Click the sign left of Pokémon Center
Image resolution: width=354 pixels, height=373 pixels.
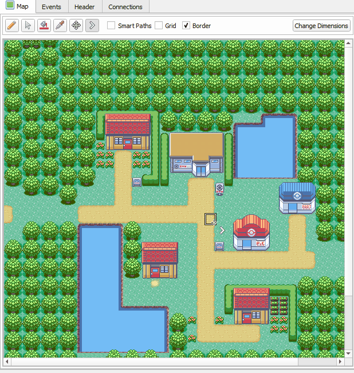(219, 246)
